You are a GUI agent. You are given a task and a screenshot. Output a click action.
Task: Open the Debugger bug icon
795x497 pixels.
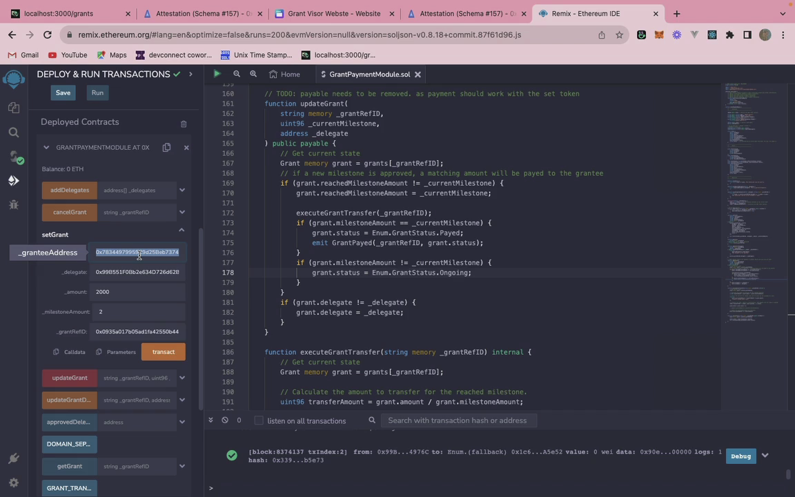tap(14, 204)
